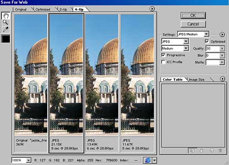Switch to the Image Size tab

(196, 79)
